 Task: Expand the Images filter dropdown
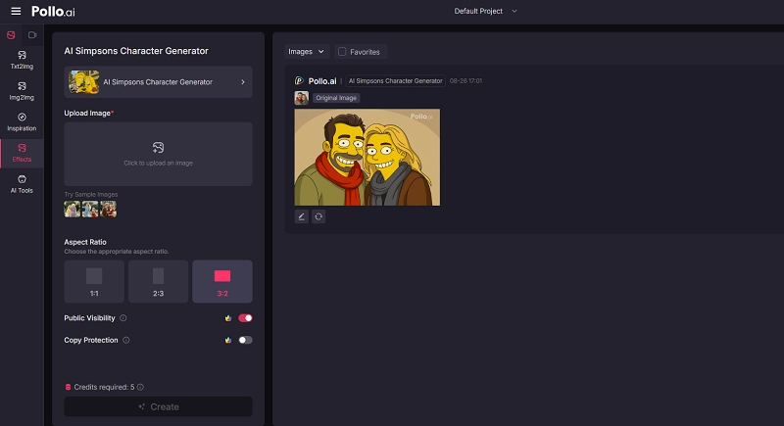tap(306, 51)
